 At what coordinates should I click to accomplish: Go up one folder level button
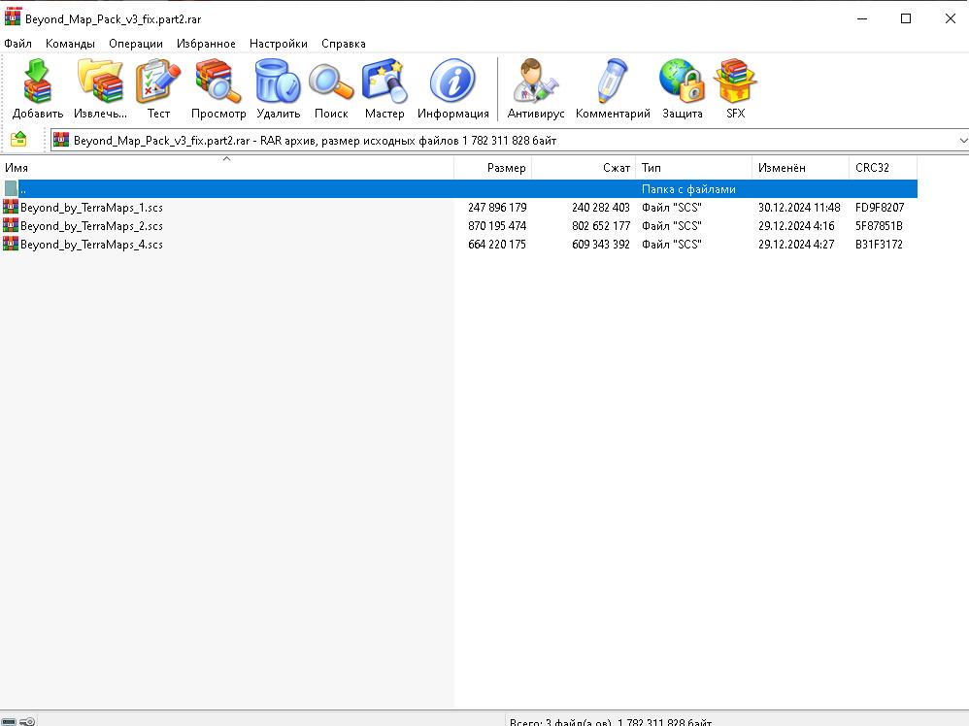[18, 141]
